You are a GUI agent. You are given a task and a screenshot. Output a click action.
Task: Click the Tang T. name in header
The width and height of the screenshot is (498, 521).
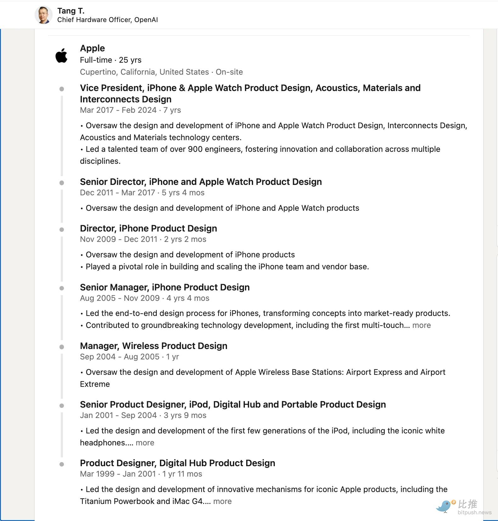pyautogui.click(x=71, y=11)
